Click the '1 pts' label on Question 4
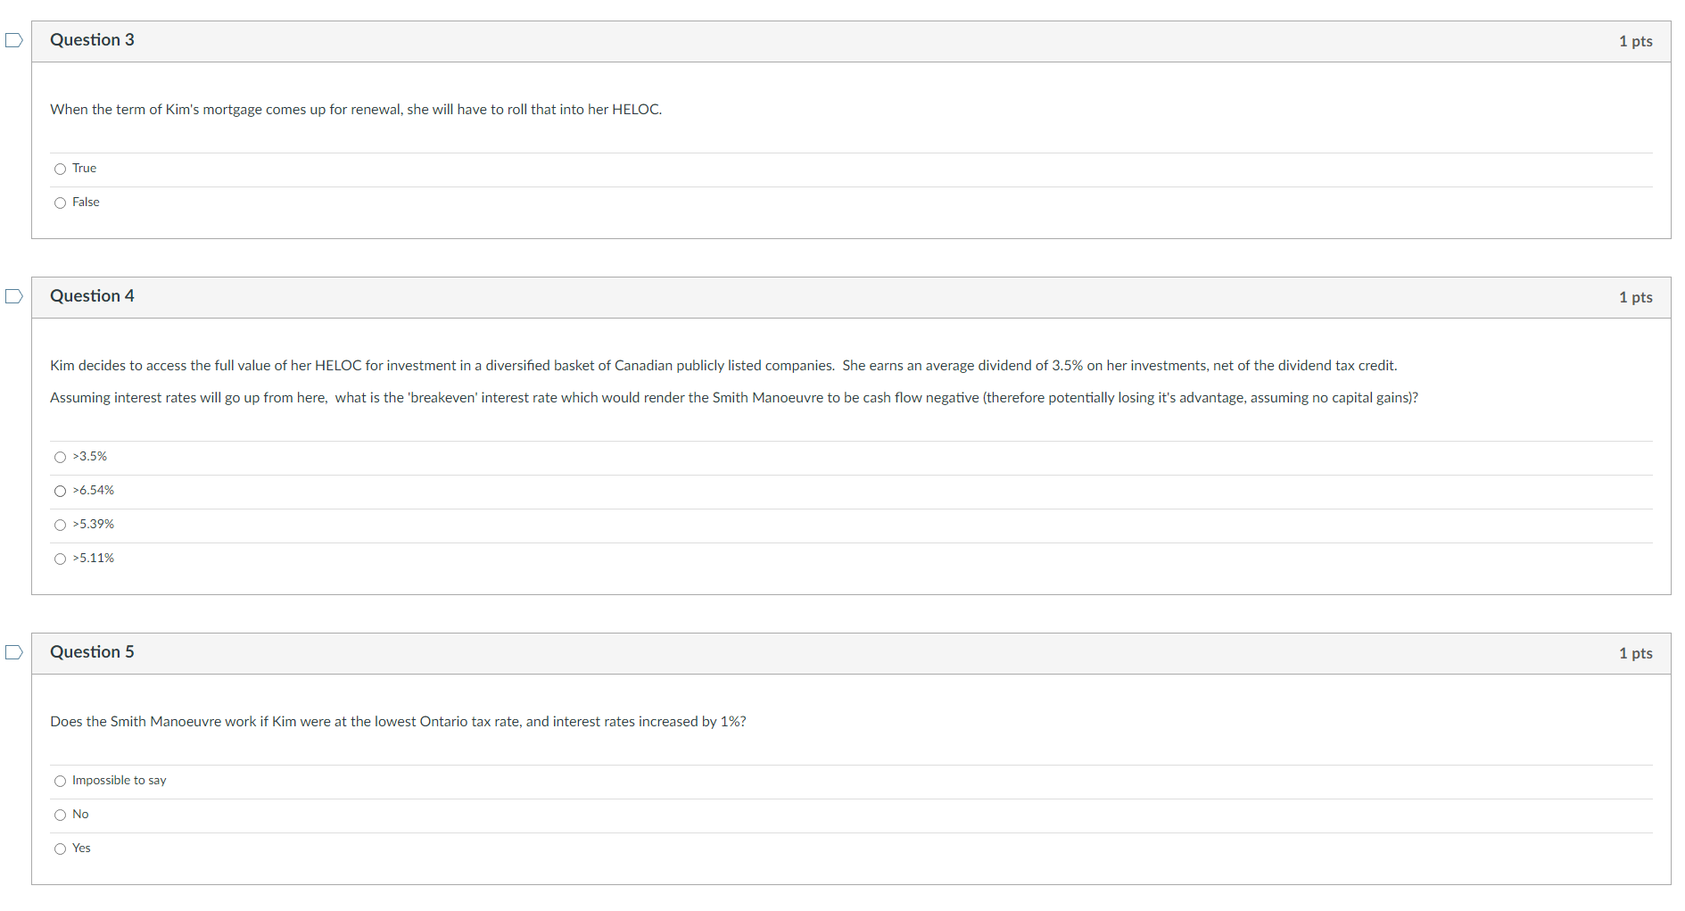Image resolution: width=1685 pixels, height=911 pixels. [1635, 297]
